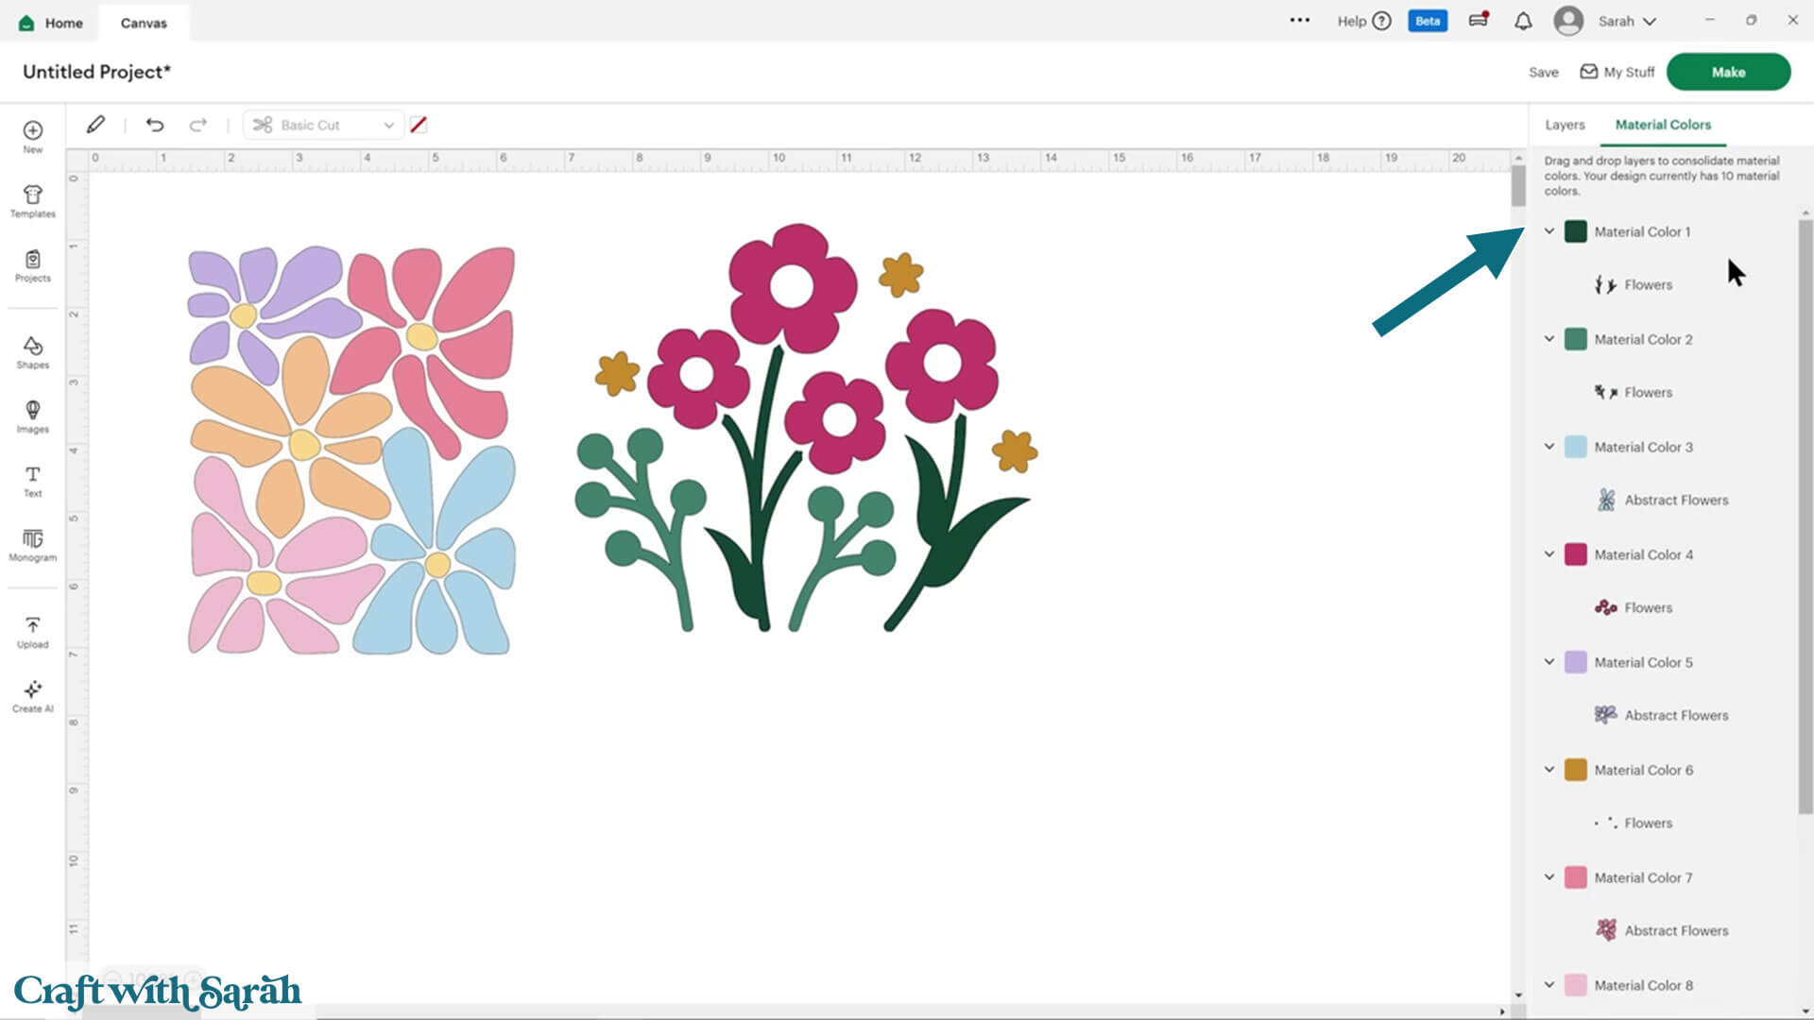Collapse Material Color 1 group
The height and width of the screenshot is (1020, 1814).
(1549, 231)
